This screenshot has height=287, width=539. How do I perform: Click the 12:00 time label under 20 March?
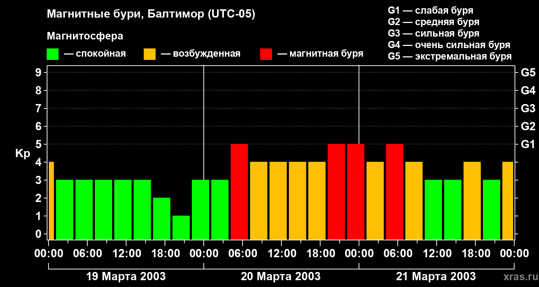pyautogui.click(x=281, y=254)
